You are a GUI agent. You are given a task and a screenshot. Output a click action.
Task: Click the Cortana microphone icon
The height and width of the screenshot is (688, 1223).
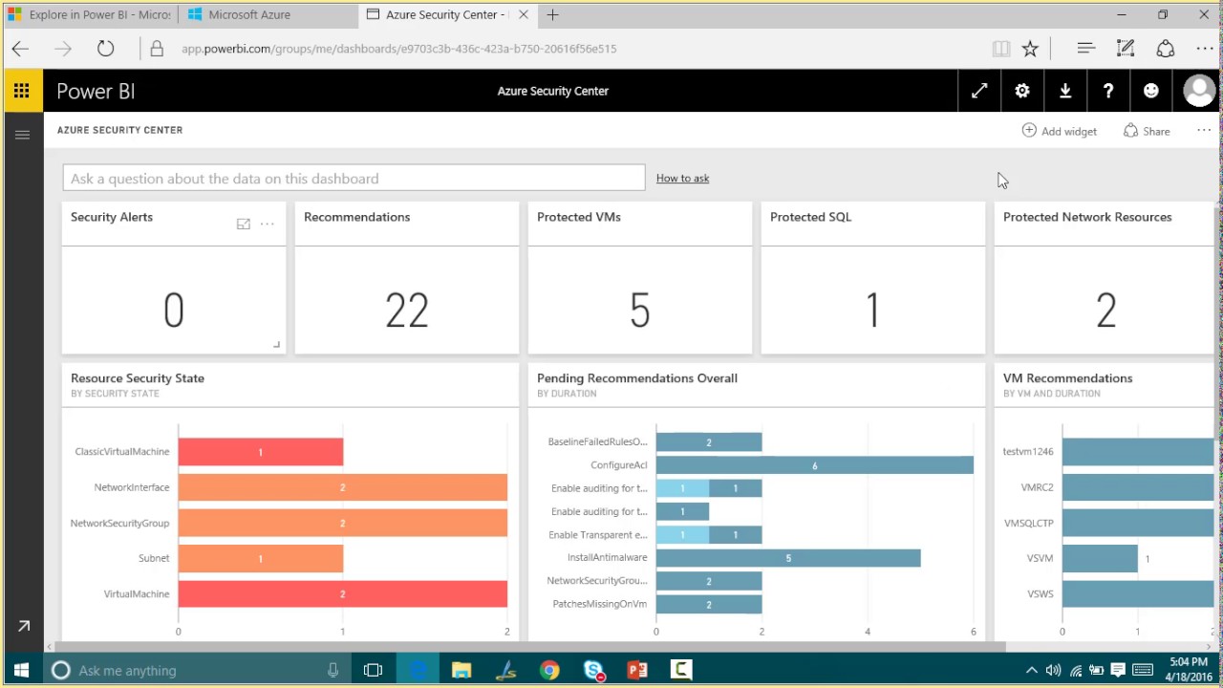[x=333, y=670]
